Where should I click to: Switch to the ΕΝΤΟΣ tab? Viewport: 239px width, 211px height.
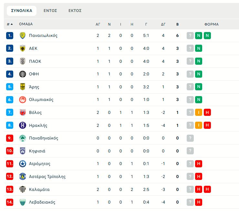coord(50,11)
